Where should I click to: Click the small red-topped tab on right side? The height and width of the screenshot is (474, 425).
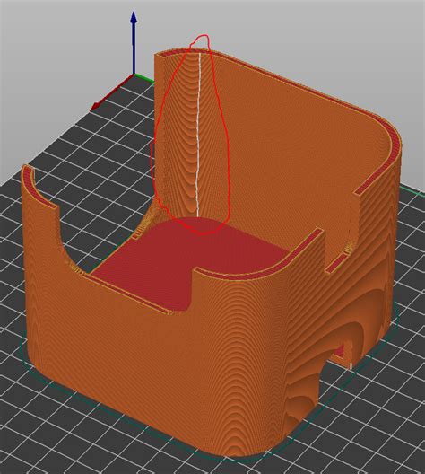[336, 263]
